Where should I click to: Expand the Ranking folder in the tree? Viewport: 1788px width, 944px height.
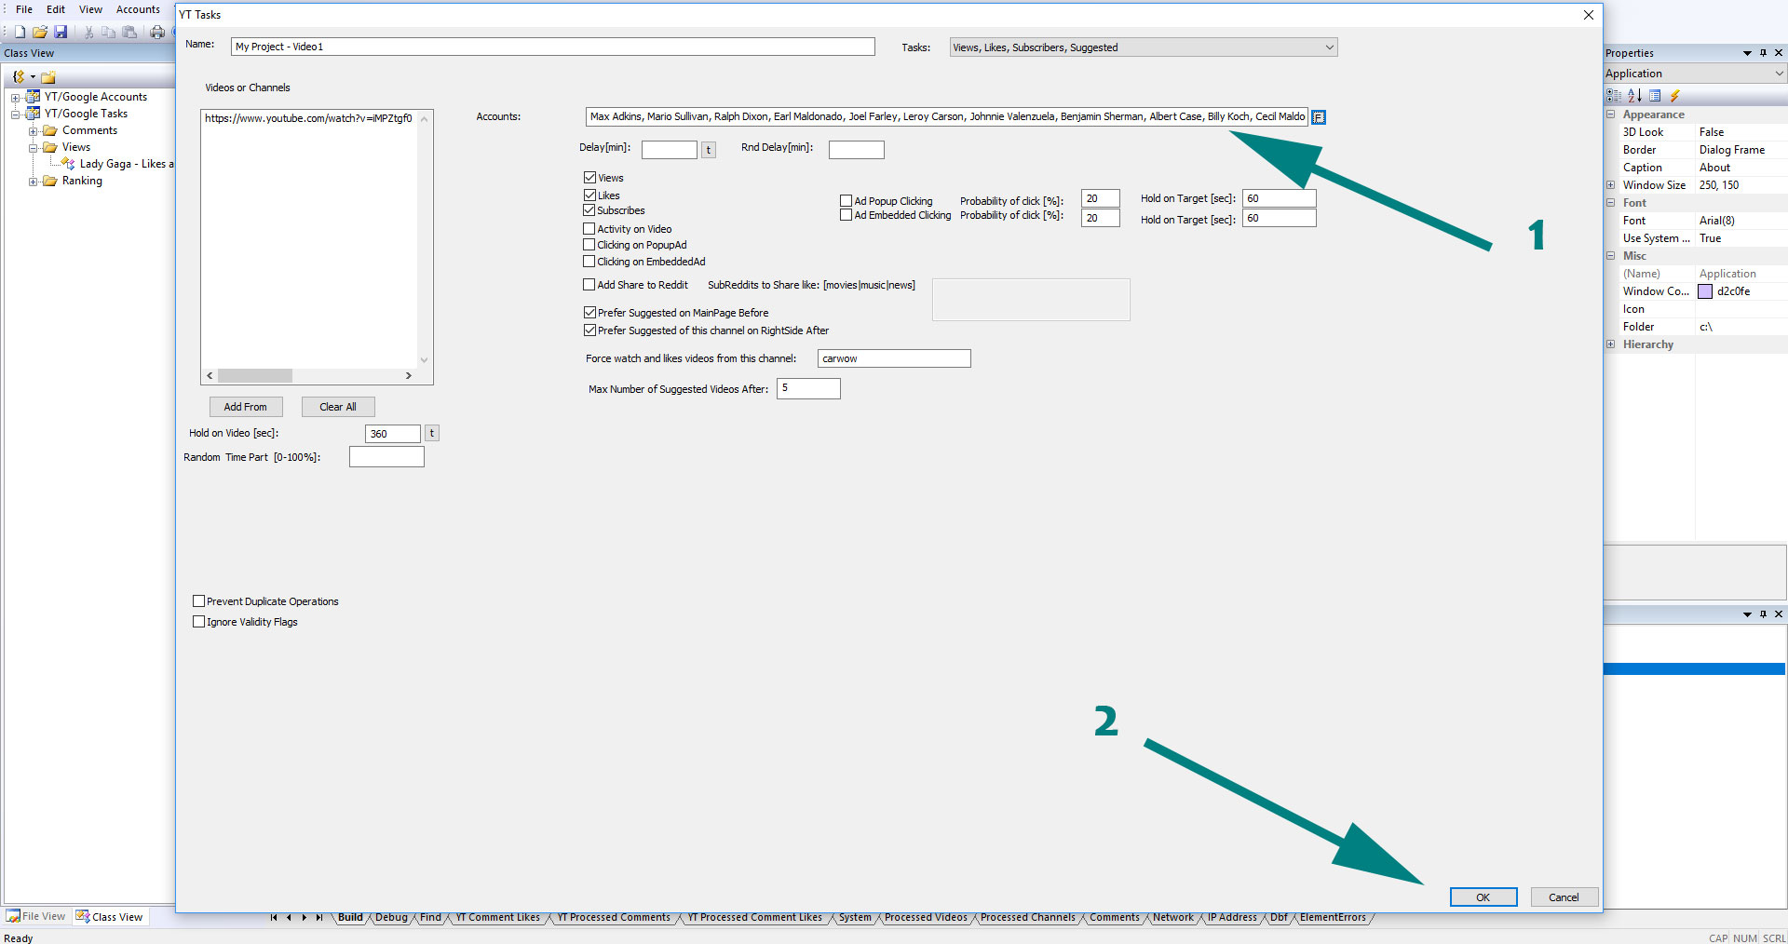(33, 182)
